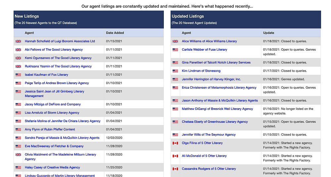The image size is (331, 177).
Task: Click US flag beside Stefanie Molina
Action: [x=18, y=121]
